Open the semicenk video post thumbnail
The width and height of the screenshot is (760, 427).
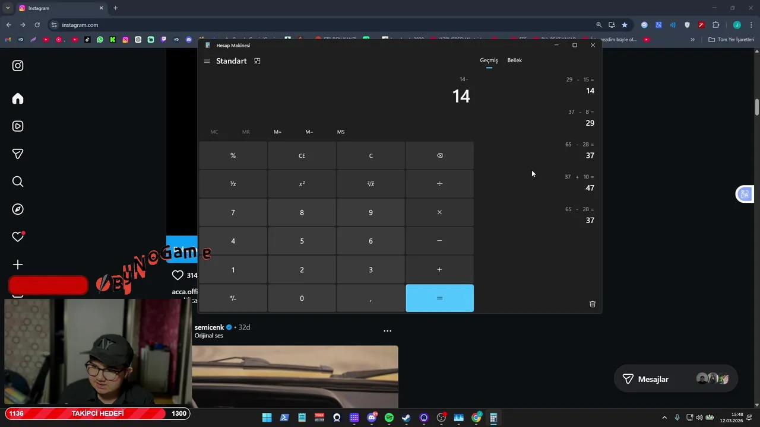click(x=295, y=377)
